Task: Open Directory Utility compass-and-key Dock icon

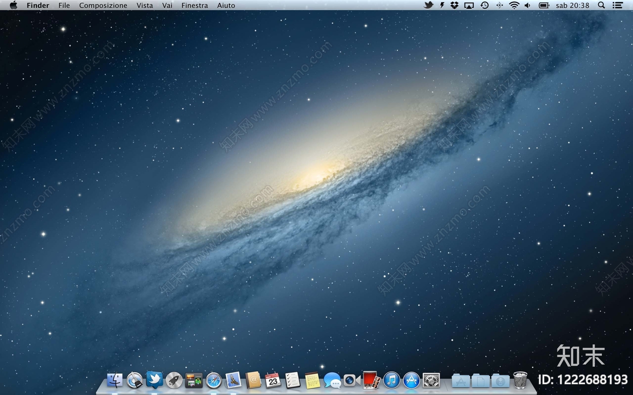Action: pyautogui.click(x=135, y=380)
